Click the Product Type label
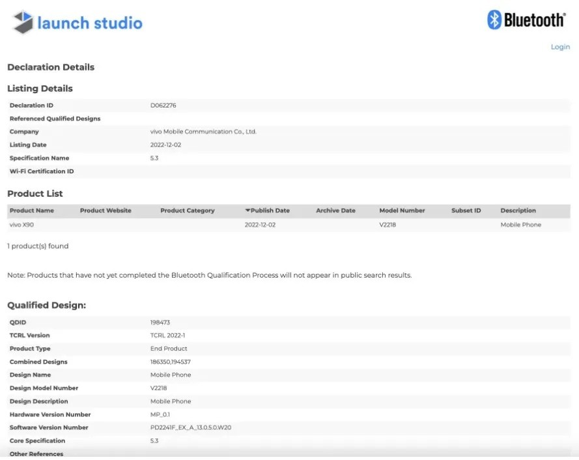The height and width of the screenshot is (460, 579). point(30,349)
